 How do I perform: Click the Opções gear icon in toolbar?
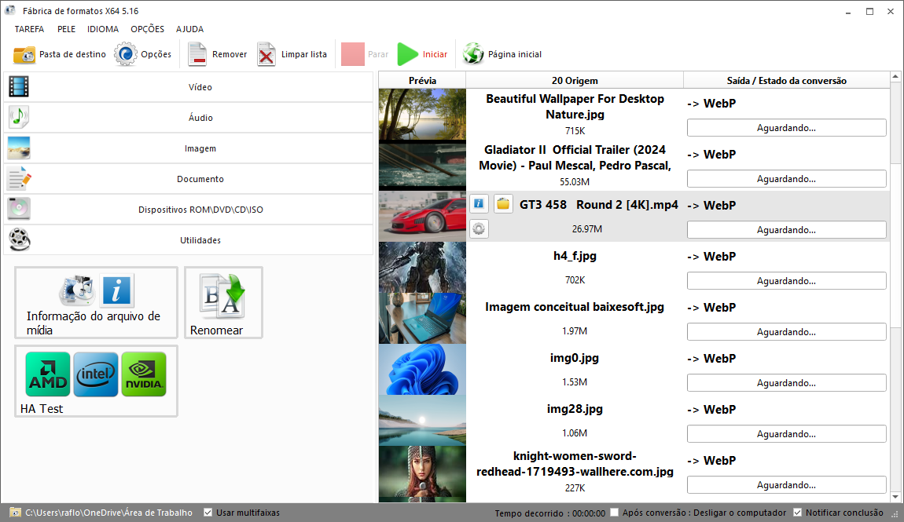coord(125,55)
